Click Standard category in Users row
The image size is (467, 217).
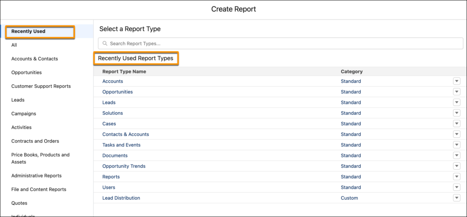[351, 187]
